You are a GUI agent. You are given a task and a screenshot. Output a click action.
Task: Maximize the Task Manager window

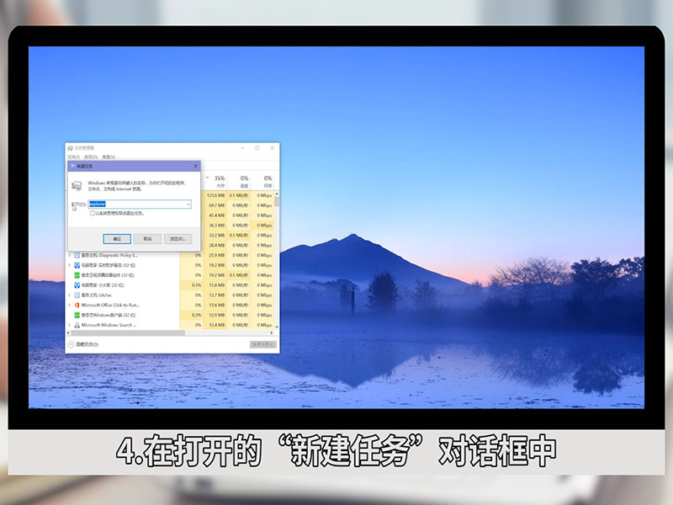tap(257, 148)
